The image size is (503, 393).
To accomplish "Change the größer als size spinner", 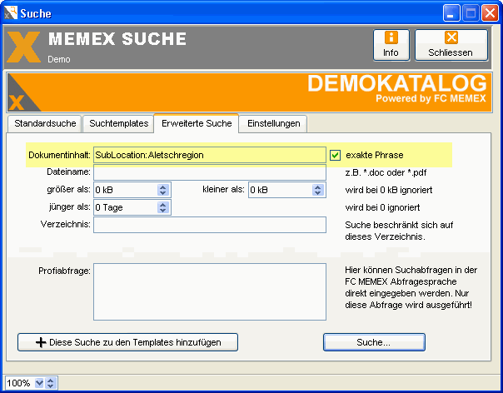I will coord(164,190).
